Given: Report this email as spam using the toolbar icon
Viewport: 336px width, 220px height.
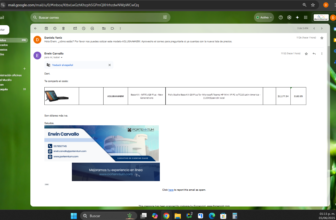Looking at the screenshot, I should coord(55,28).
